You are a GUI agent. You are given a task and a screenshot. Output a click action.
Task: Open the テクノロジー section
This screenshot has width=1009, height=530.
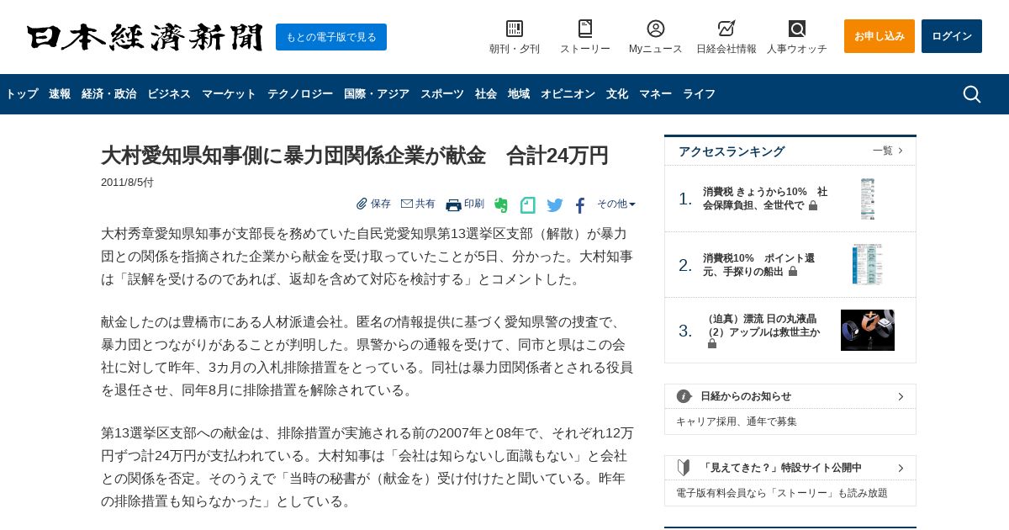300,94
